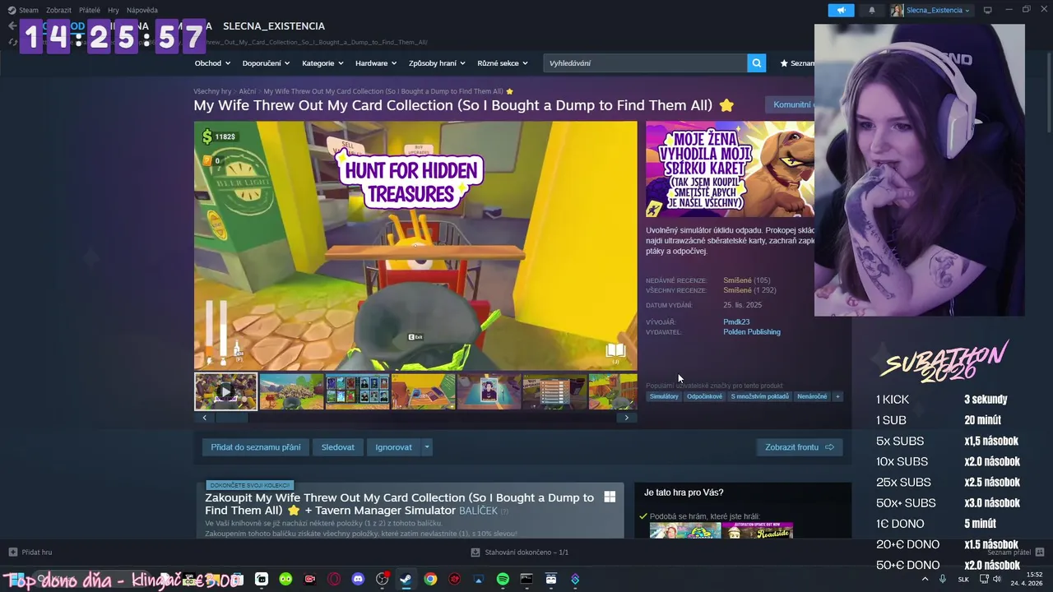Image resolution: width=1053 pixels, height=592 pixels.
Task: Open developer Pmdk23 link
Action: (736, 322)
